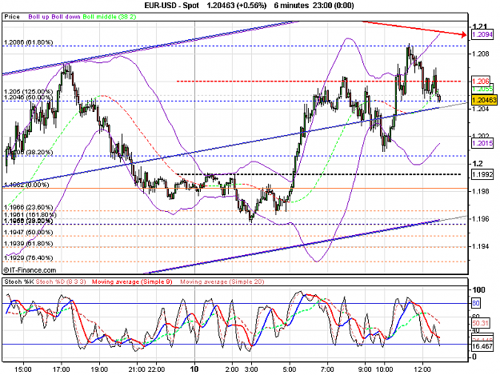Click the purple 1.2094 price tag
Viewport: 500px width, 375px height.
[x=482, y=34]
